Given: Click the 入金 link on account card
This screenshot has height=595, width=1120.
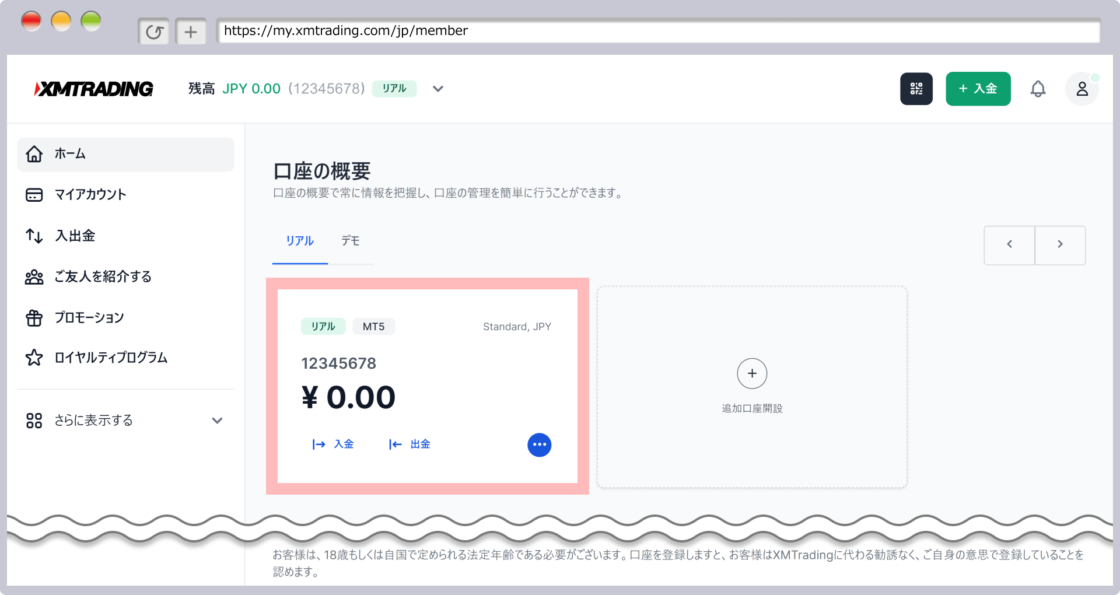Looking at the screenshot, I should click(x=334, y=444).
